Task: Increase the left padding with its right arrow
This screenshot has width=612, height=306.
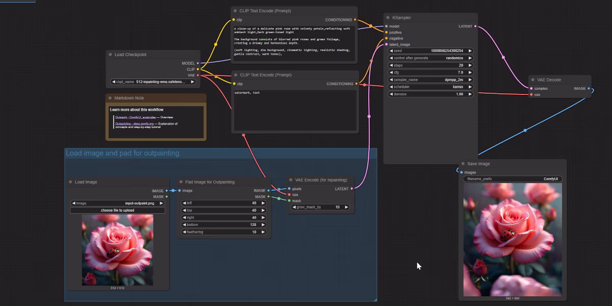Action: (x=263, y=203)
